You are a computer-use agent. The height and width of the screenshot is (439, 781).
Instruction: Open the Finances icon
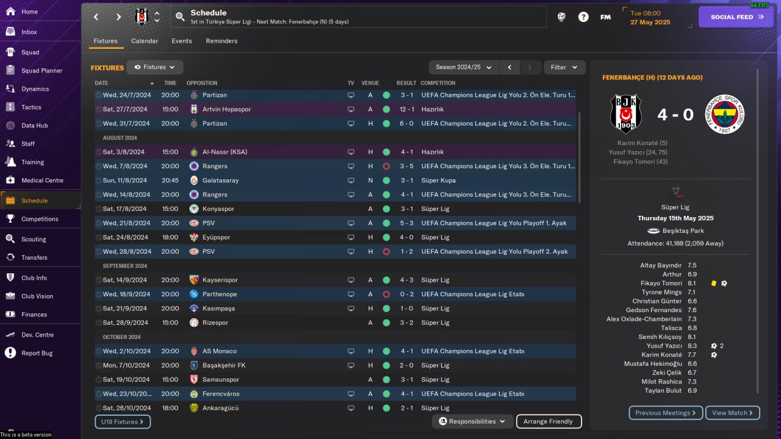pos(10,314)
